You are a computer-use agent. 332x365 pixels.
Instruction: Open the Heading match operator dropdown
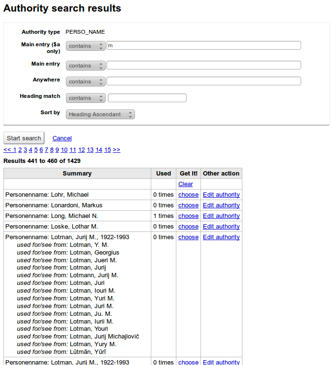pos(85,98)
